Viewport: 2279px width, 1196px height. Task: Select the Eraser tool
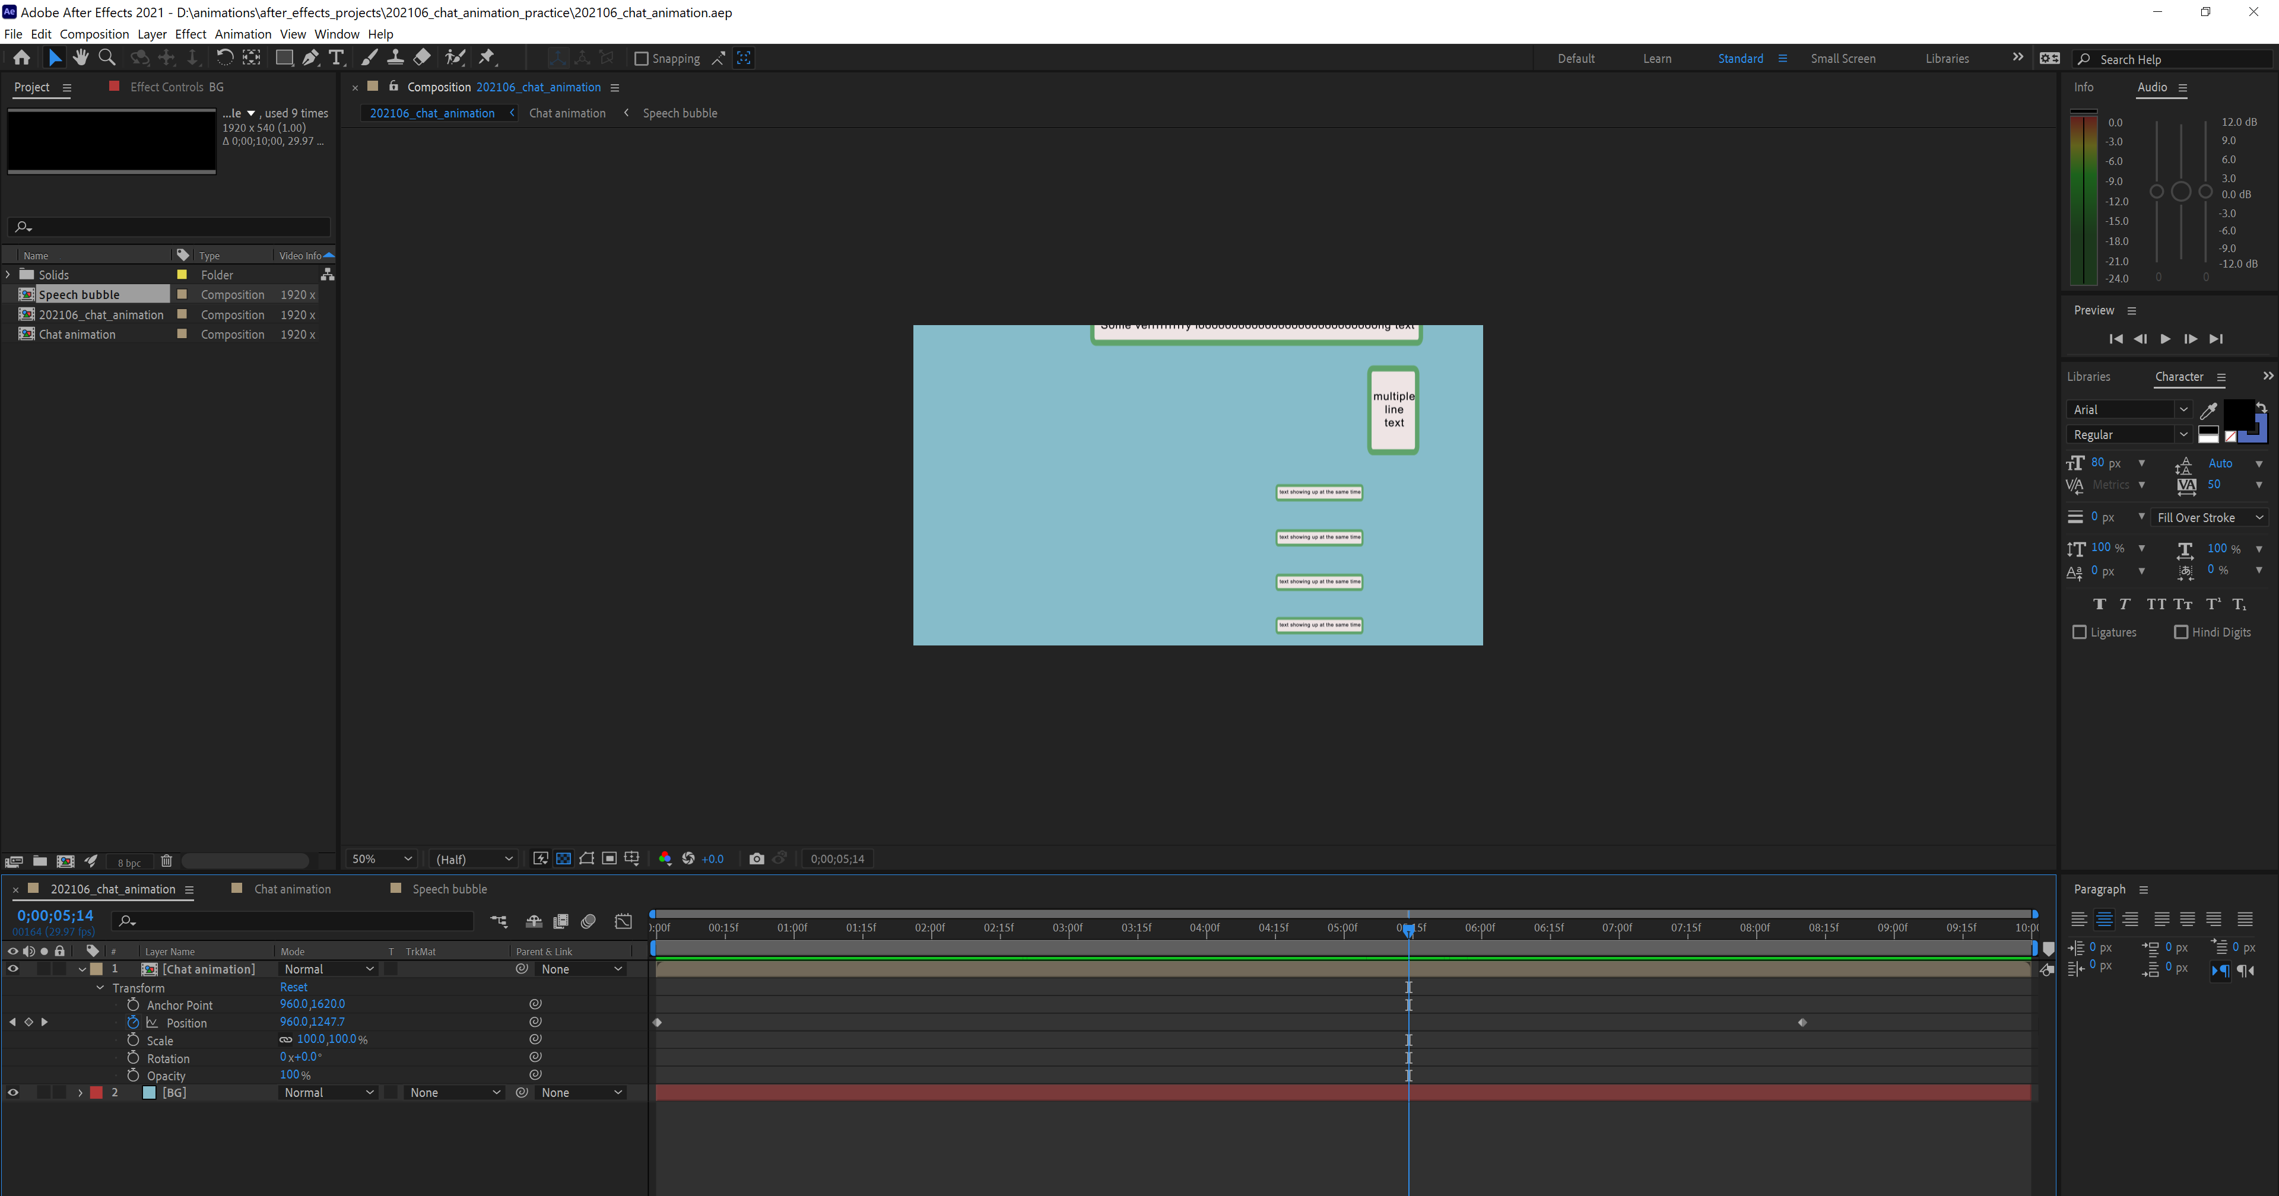tap(422, 58)
